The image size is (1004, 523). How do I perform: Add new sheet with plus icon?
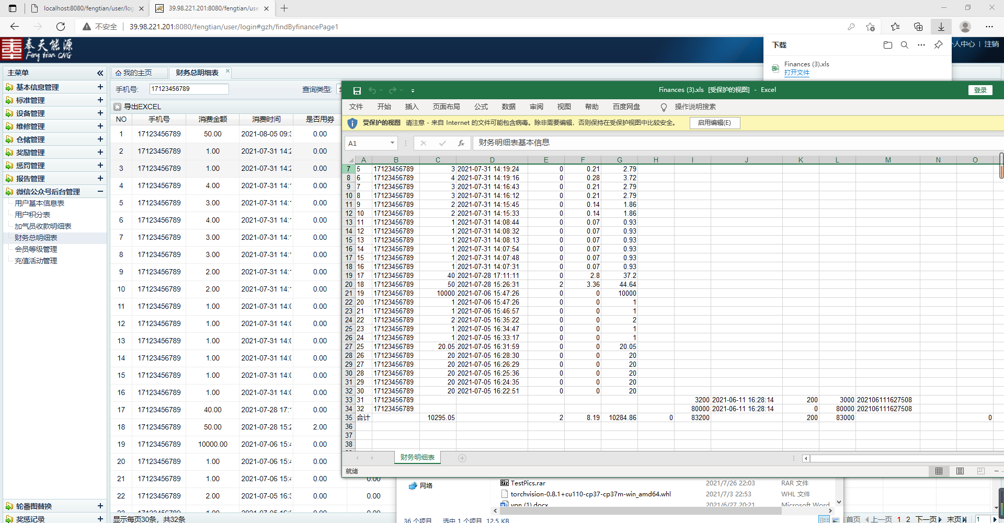tap(462, 458)
